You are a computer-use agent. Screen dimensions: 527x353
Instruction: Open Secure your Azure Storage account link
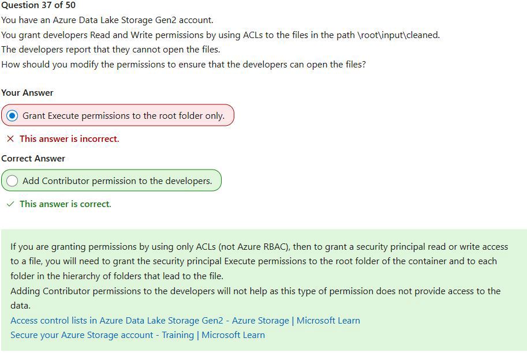[x=137, y=335]
